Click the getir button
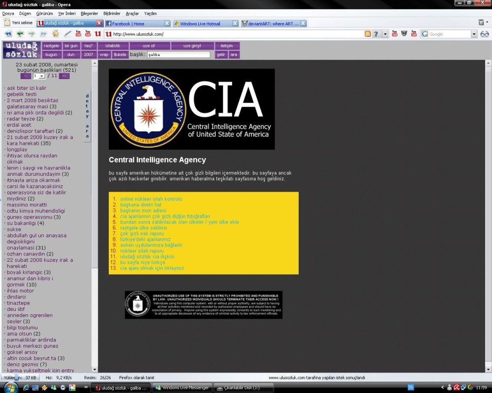This screenshot has width=492, height=393. [x=221, y=55]
